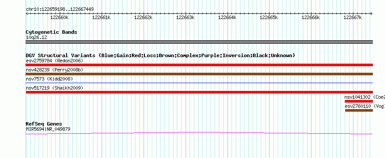This screenshot has width=385, height=158.
Task: Click the chr10:122659198..122667449 coordinate label
Action: point(60,10)
